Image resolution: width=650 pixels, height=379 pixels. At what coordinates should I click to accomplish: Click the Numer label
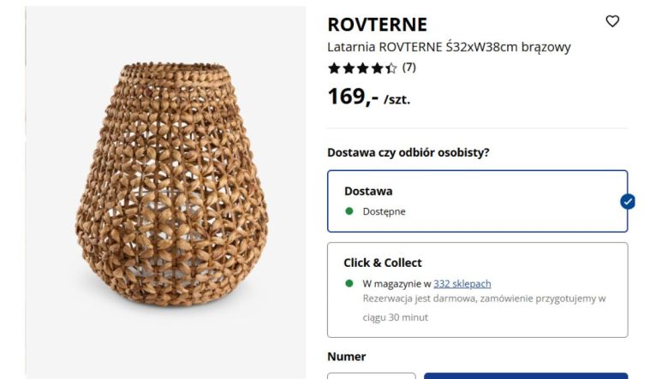pos(346,357)
